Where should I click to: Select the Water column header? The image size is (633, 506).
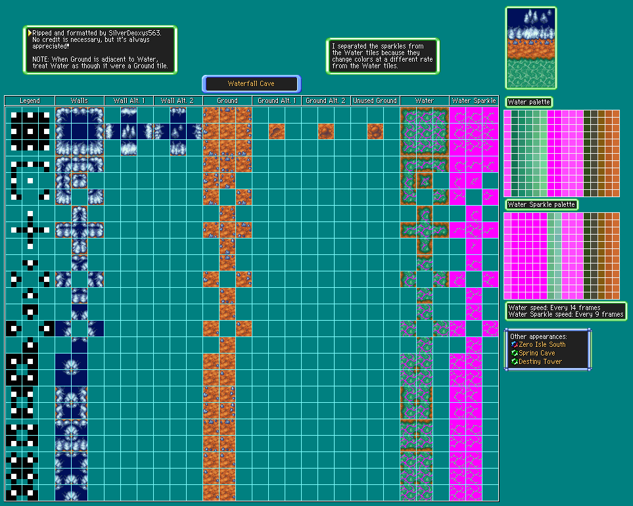[424, 101]
